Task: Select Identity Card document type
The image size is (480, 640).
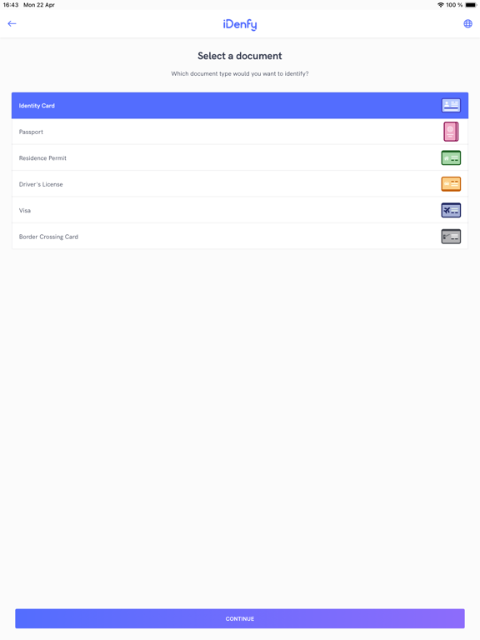Action: (240, 105)
